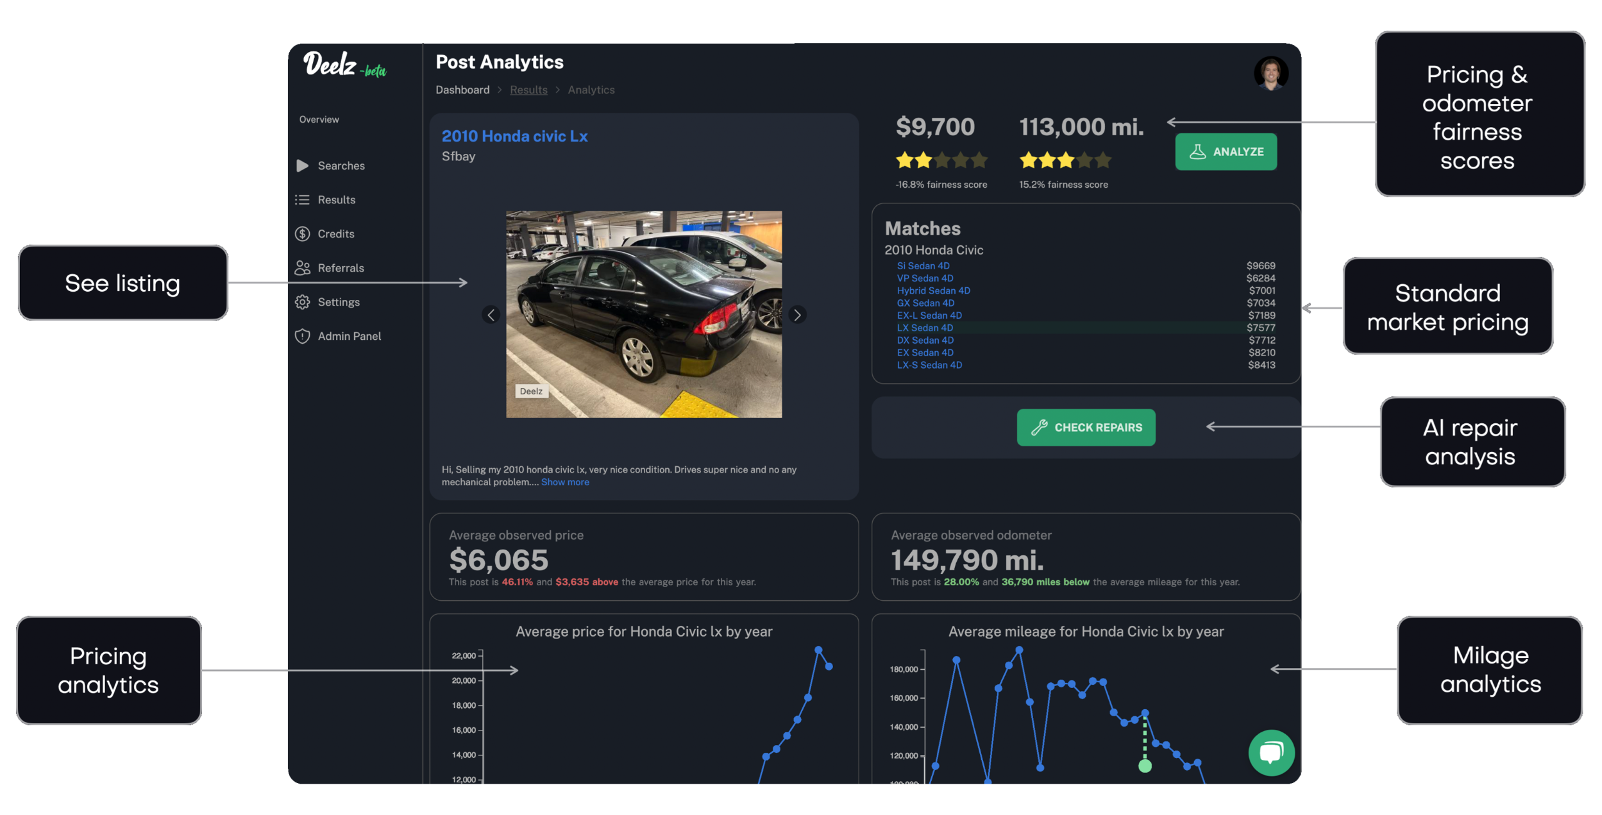Open the 2010 Honda civic Lx listing title
Viewport: 1602px width, 815px height.
click(514, 136)
